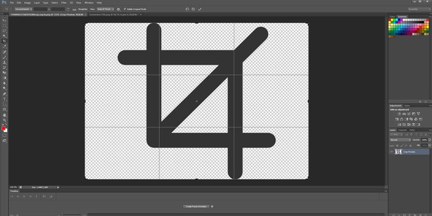The width and height of the screenshot is (432, 216).
Task: Select the Lasso tool
Action: point(4,31)
